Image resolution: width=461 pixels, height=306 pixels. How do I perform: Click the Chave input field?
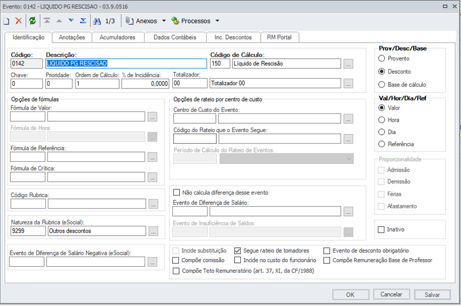tap(27, 83)
